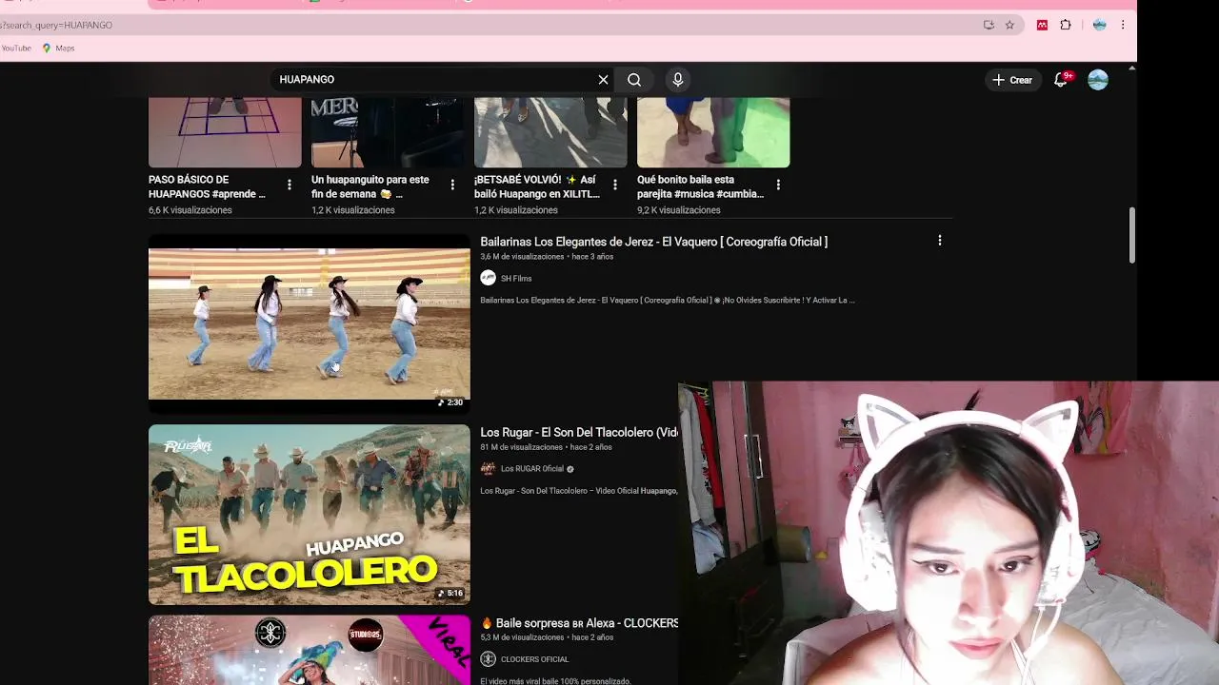Screen dimensions: 1219x685
Task: Open title Bailarinas Los Elegantes de Jerez - El Vaquero
Action: tap(654, 242)
